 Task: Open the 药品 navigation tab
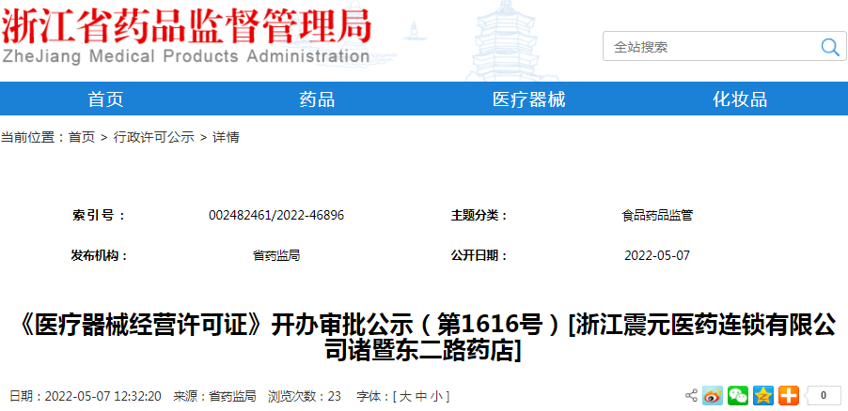(x=317, y=99)
